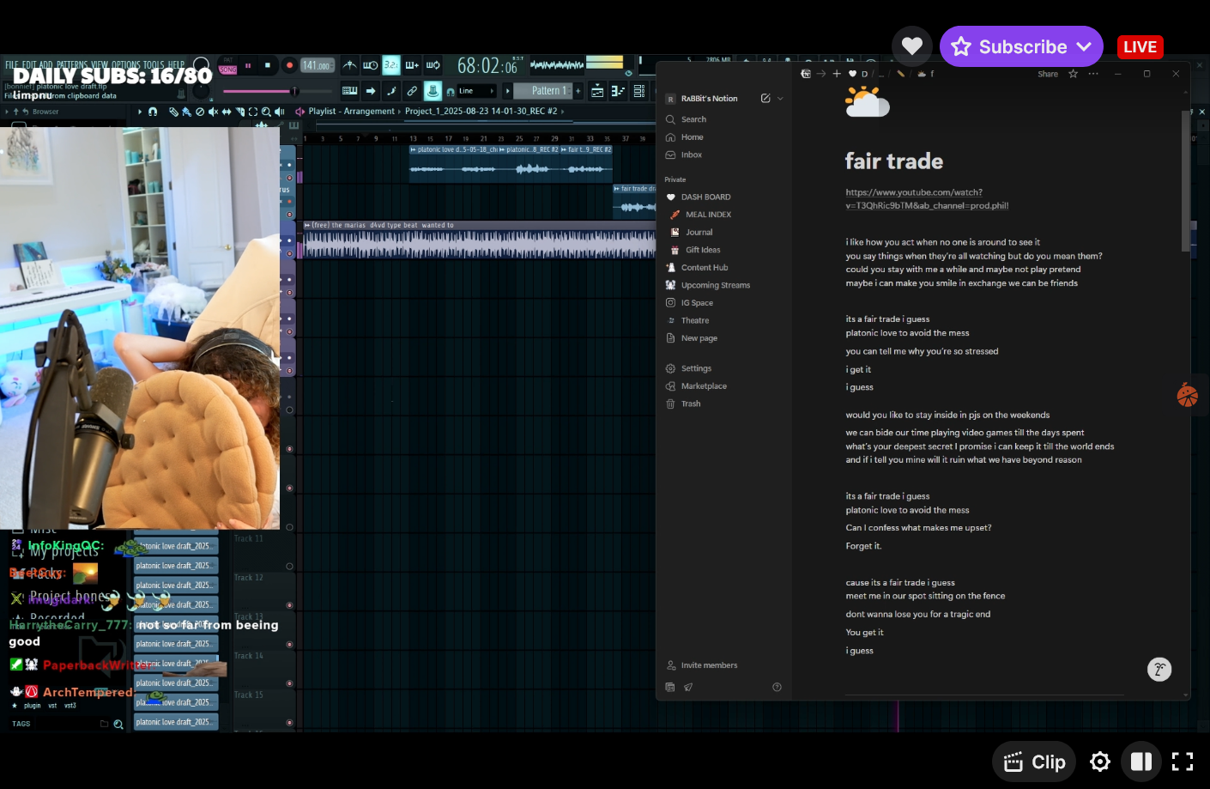Click the heart follow icon

[x=912, y=46]
